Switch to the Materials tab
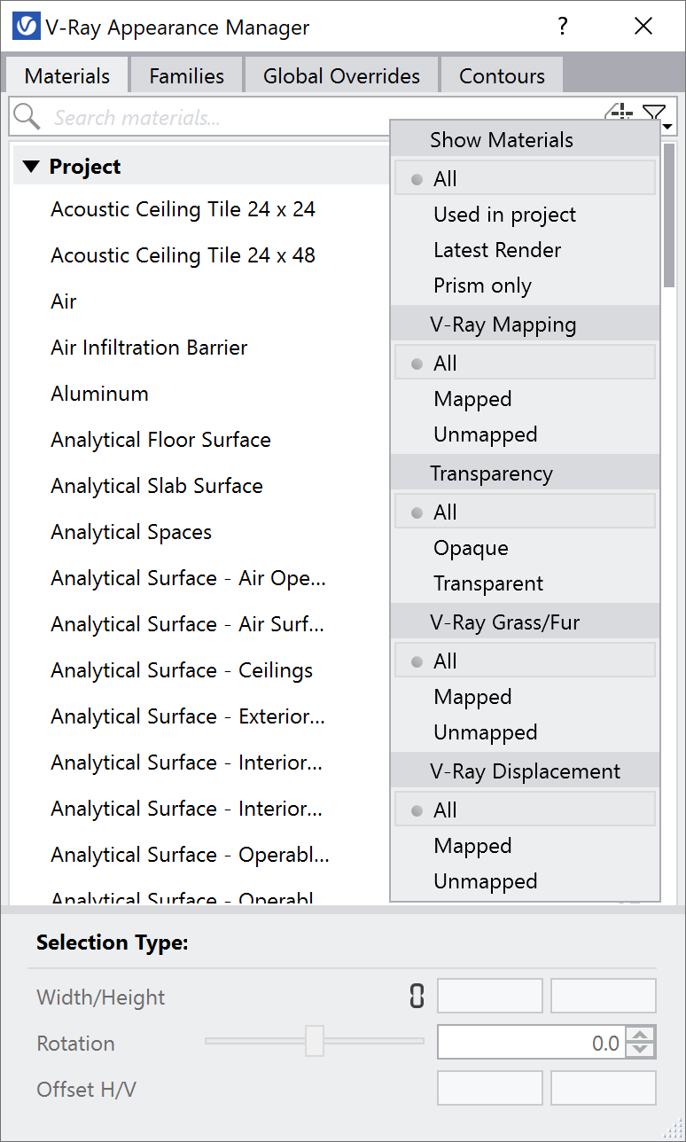The image size is (686, 1142). (67, 75)
